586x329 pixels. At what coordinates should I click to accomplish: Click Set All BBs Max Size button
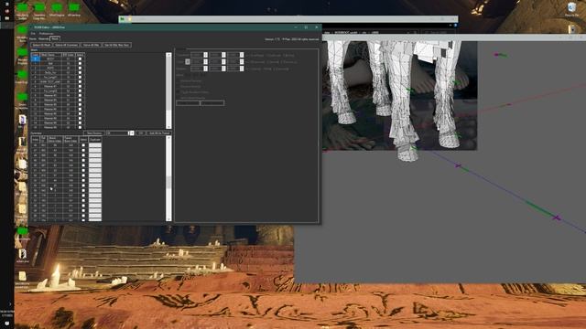click(117, 45)
